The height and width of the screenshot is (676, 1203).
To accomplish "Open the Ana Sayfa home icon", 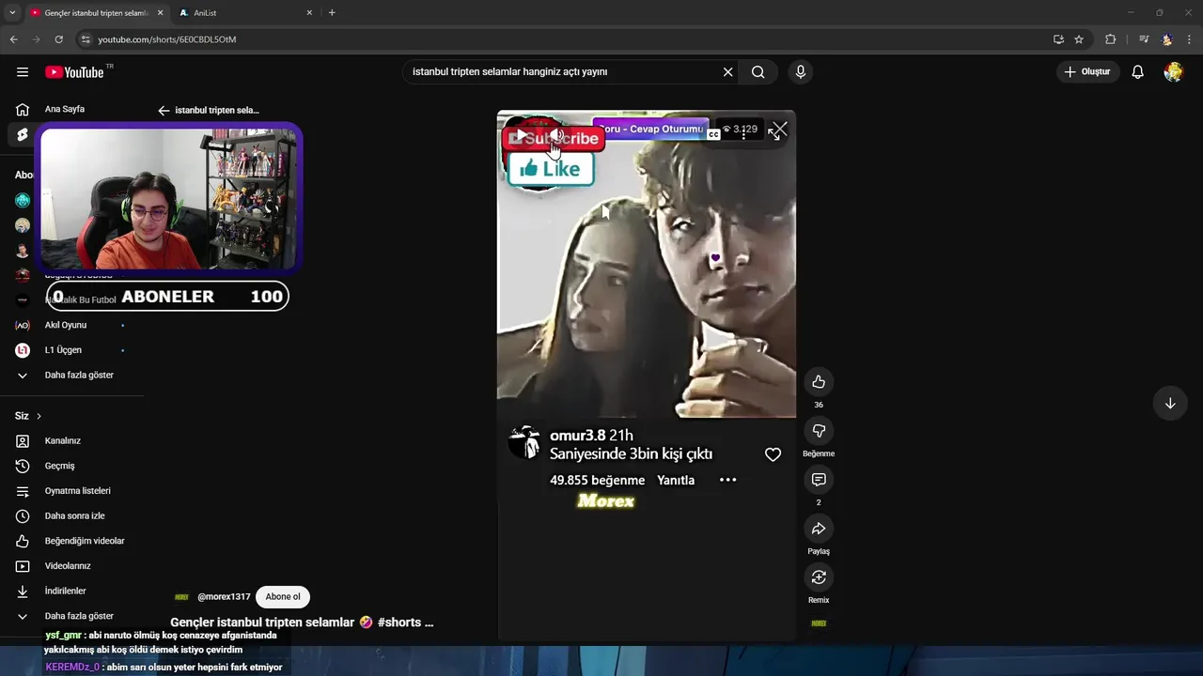I will coord(23,110).
